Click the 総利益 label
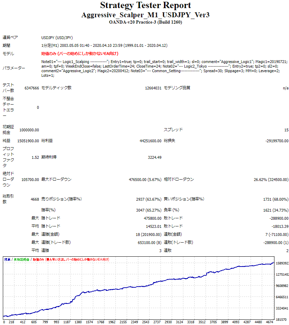Viewport: 289px width, 325px height. tap(47, 140)
